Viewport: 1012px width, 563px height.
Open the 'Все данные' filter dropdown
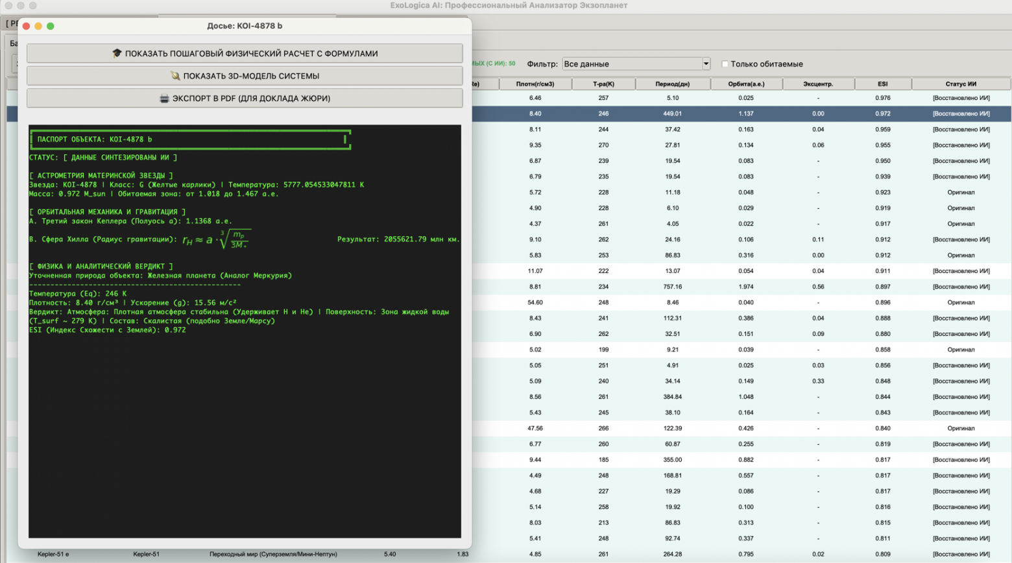pyautogui.click(x=636, y=64)
